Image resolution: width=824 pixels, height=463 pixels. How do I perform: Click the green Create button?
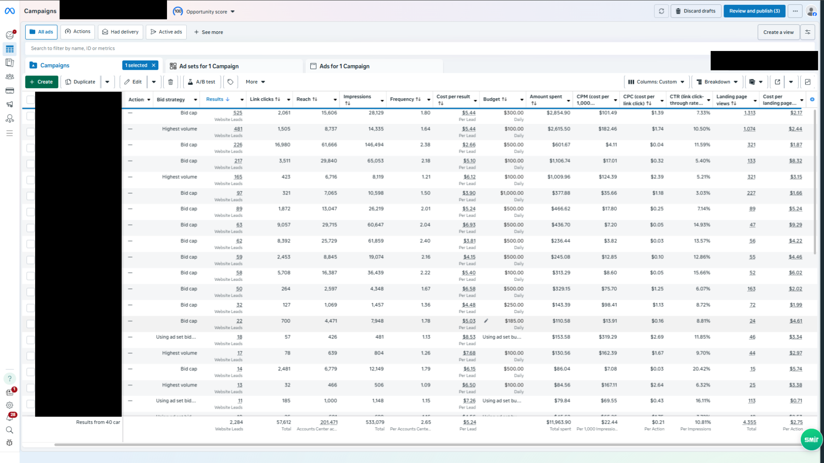pyautogui.click(x=42, y=82)
